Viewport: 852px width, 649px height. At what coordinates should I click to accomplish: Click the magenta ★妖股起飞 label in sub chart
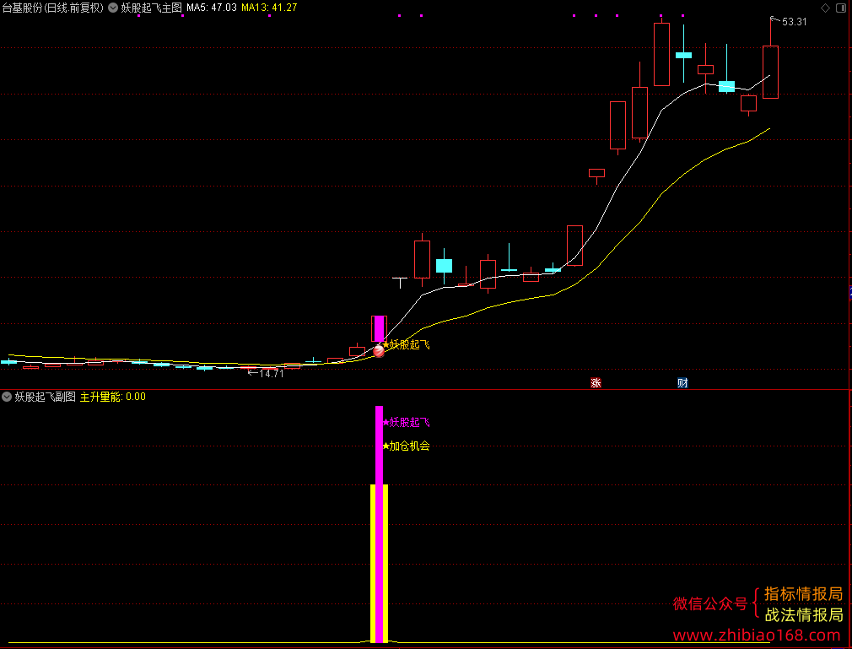point(406,422)
